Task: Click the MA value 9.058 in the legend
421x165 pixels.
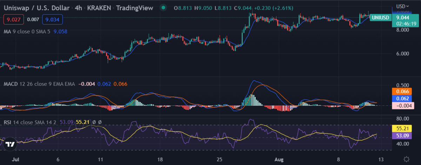Action: coord(60,32)
